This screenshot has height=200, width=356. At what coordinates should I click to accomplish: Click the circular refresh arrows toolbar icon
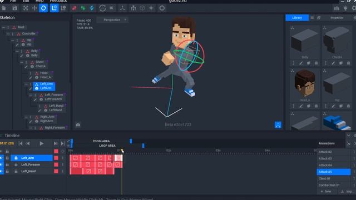(102, 8)
